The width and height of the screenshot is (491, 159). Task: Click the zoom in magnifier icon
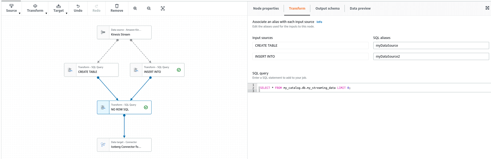135,9
